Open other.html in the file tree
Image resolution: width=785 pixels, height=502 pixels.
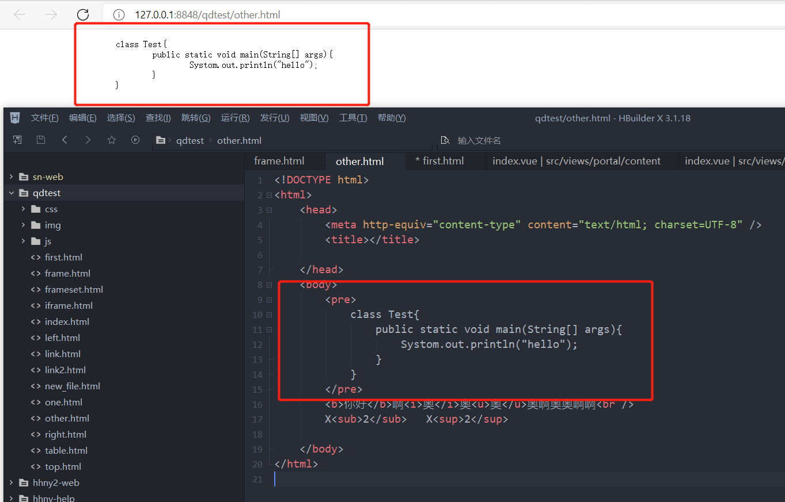(67, 418)
